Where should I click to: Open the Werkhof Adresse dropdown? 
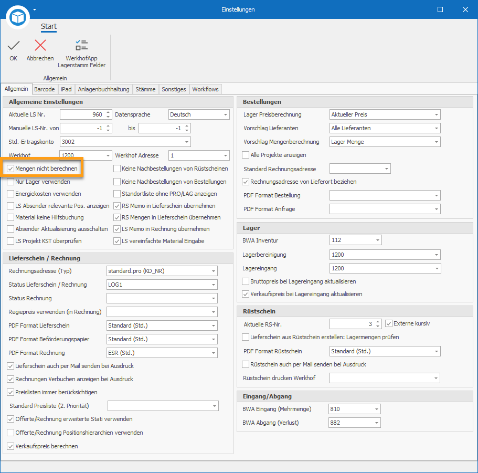click(226, 155)
